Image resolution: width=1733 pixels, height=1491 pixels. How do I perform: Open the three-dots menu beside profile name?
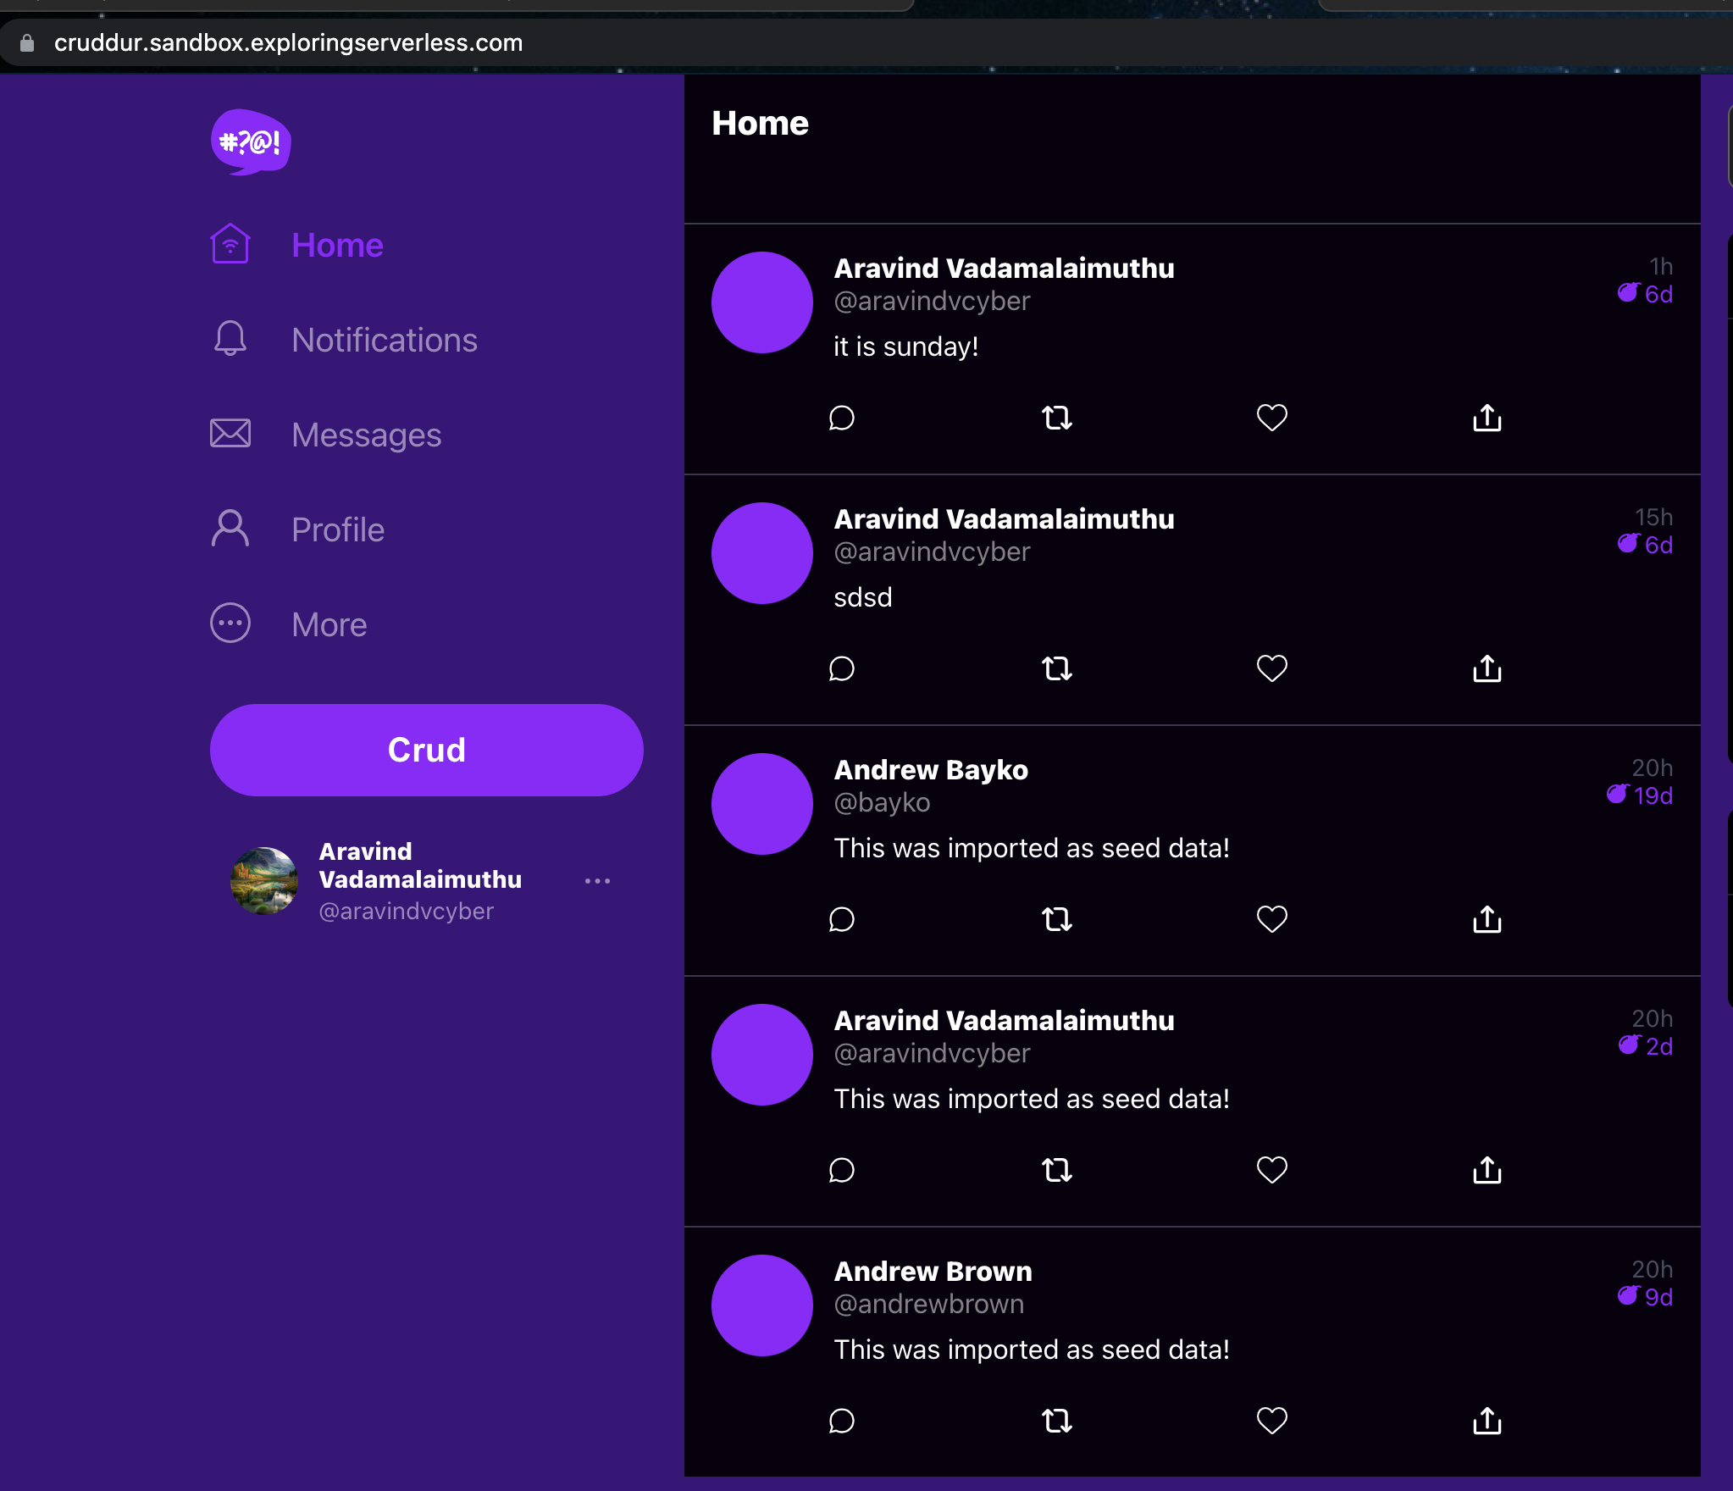[x=597, y=881]
